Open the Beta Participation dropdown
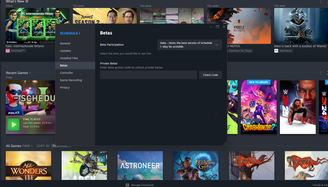The height and width of the screenshot is (187, 328). pos(190,44)
